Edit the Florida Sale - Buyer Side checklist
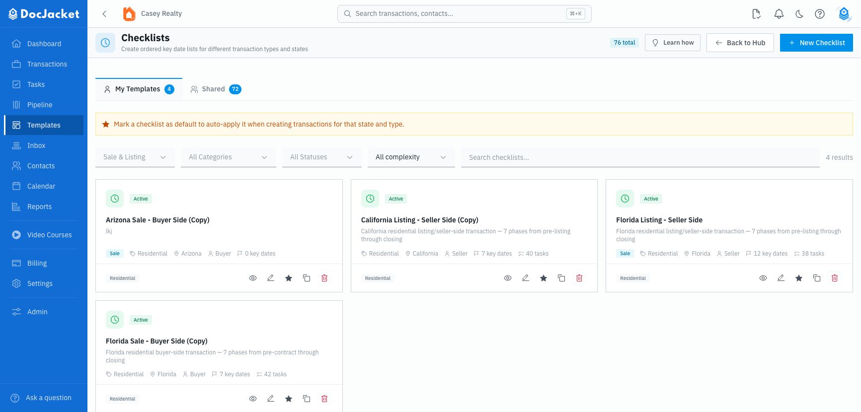 tap(271, 399)
